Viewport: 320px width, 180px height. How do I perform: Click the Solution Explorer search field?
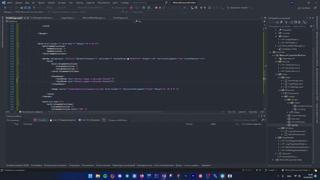pos(289,26)
